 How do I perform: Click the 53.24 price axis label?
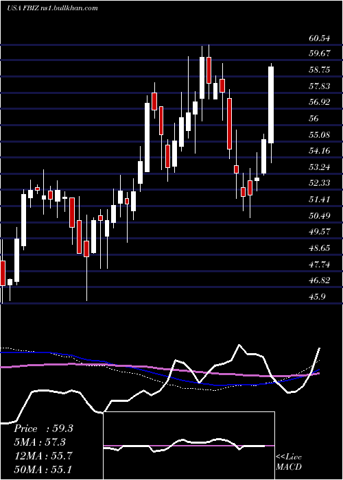[x=320, y=167]
